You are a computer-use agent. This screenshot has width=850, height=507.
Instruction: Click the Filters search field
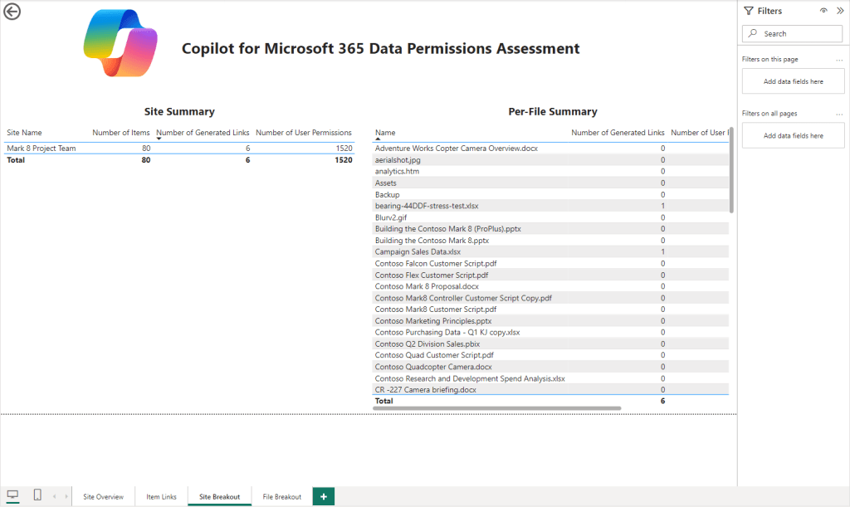(793, 34)
